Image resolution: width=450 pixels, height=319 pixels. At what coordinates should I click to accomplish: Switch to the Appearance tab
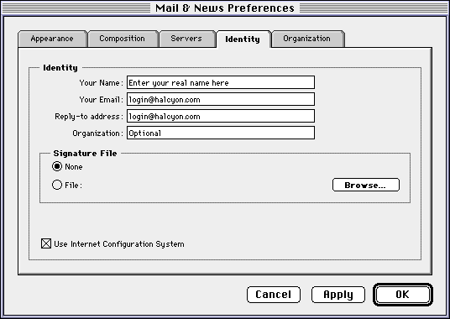tap(53, 39)
